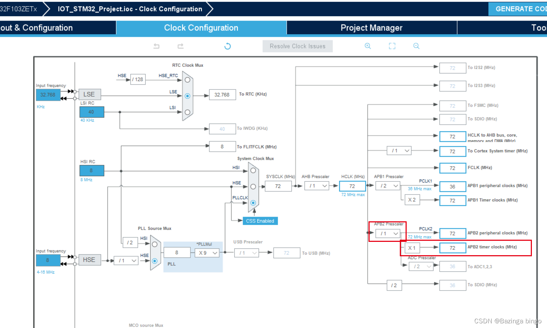This screenshot has height=328, width=547.
Task: Select HSI in PLL Source Mux
Action: [155, 244]
